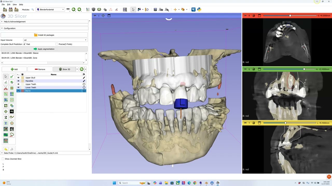
Task: Open the Show 3D options dropdown arrow
Action: pos(77,69)
